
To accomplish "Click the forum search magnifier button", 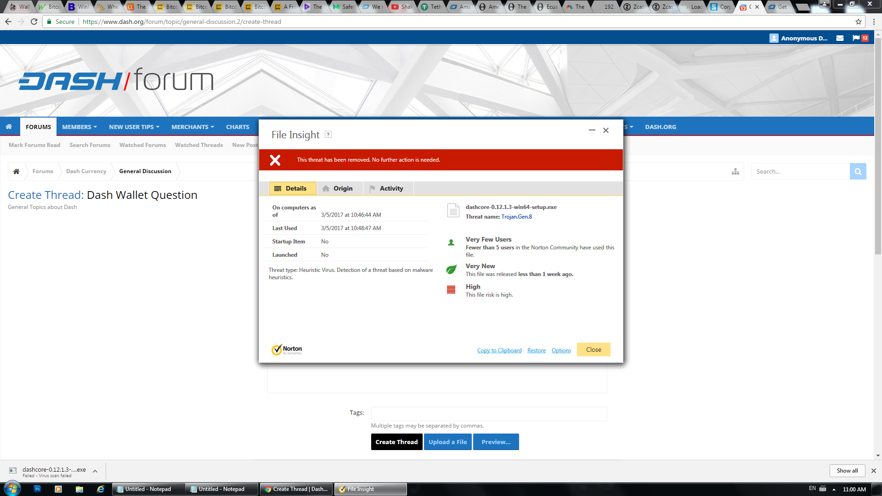I will 858,171.
